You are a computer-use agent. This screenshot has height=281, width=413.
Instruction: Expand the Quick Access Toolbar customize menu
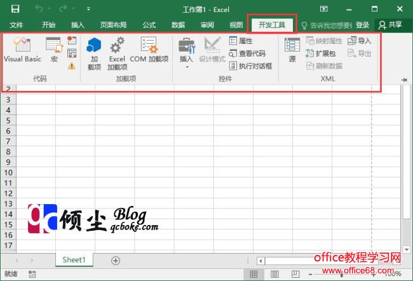88,10
